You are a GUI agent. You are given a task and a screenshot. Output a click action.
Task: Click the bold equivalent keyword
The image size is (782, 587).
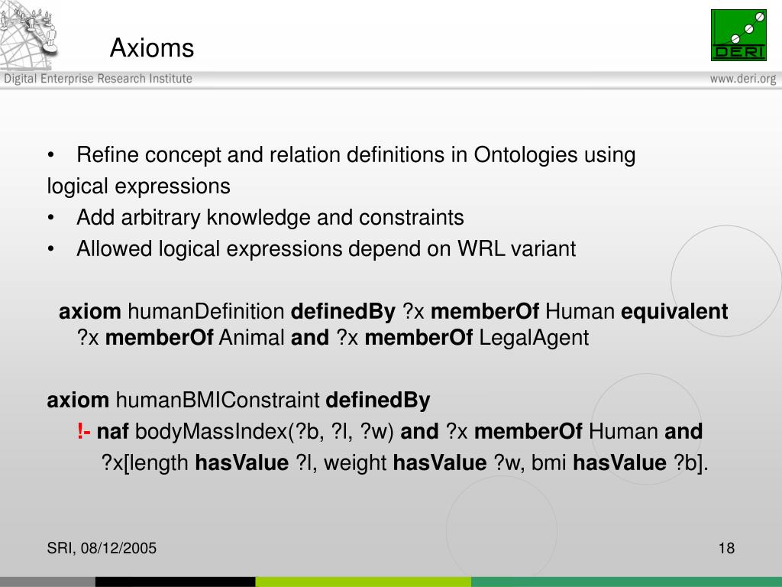pyautogui.click(x=674, y=312)
